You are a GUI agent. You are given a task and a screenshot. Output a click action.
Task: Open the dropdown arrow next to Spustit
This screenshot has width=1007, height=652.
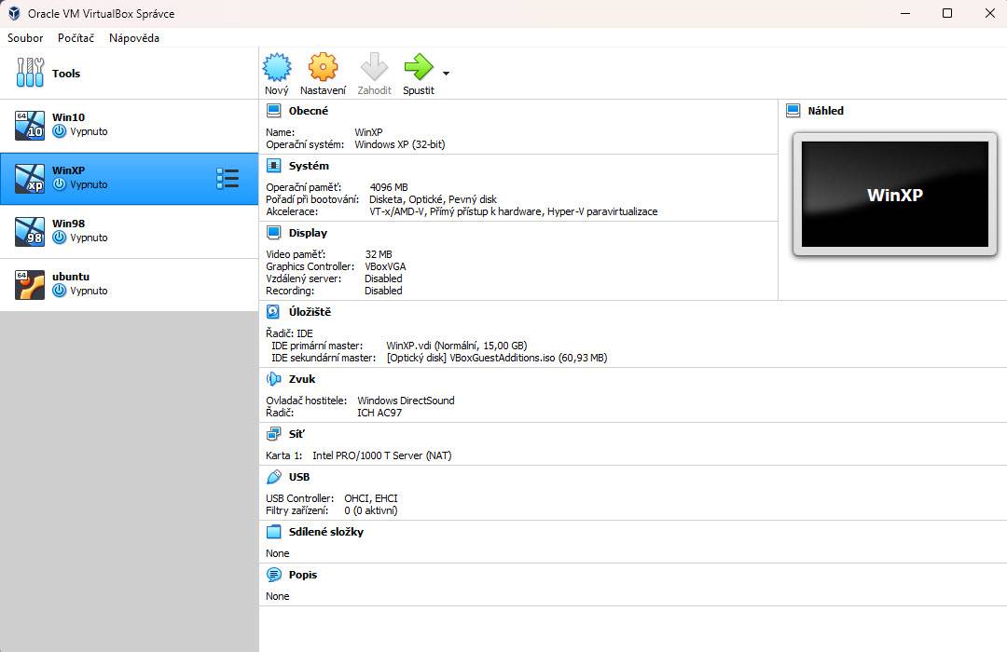tap(446, 74)
